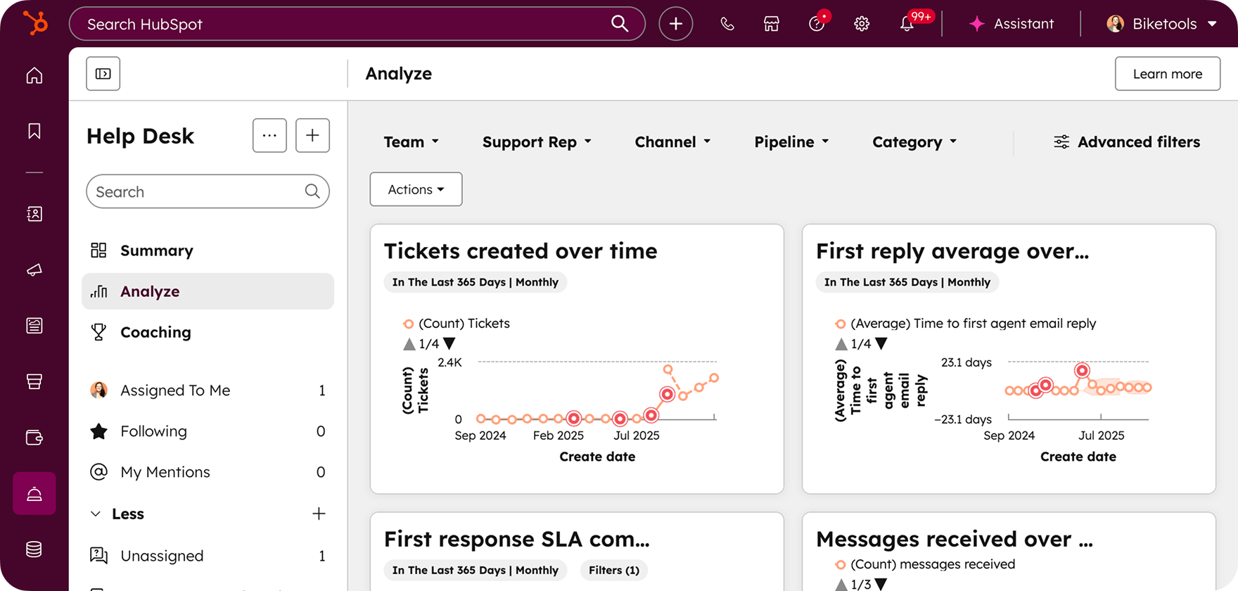
Task: Open the Summary view
Action: [208, 250]
